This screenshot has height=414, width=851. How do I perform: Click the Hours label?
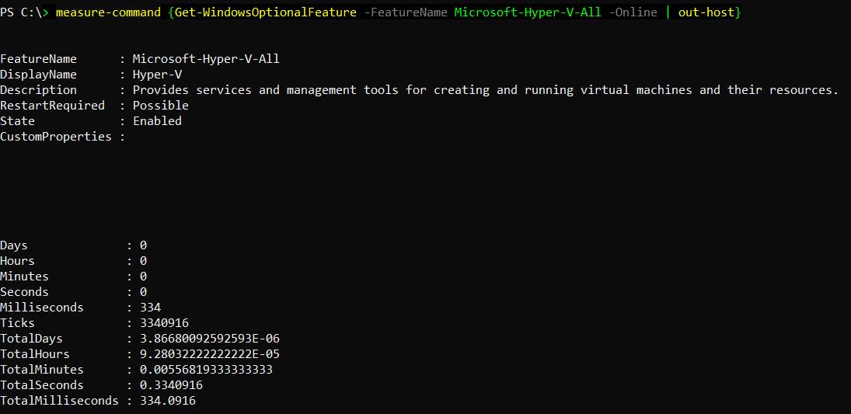(x=17, y=261)
